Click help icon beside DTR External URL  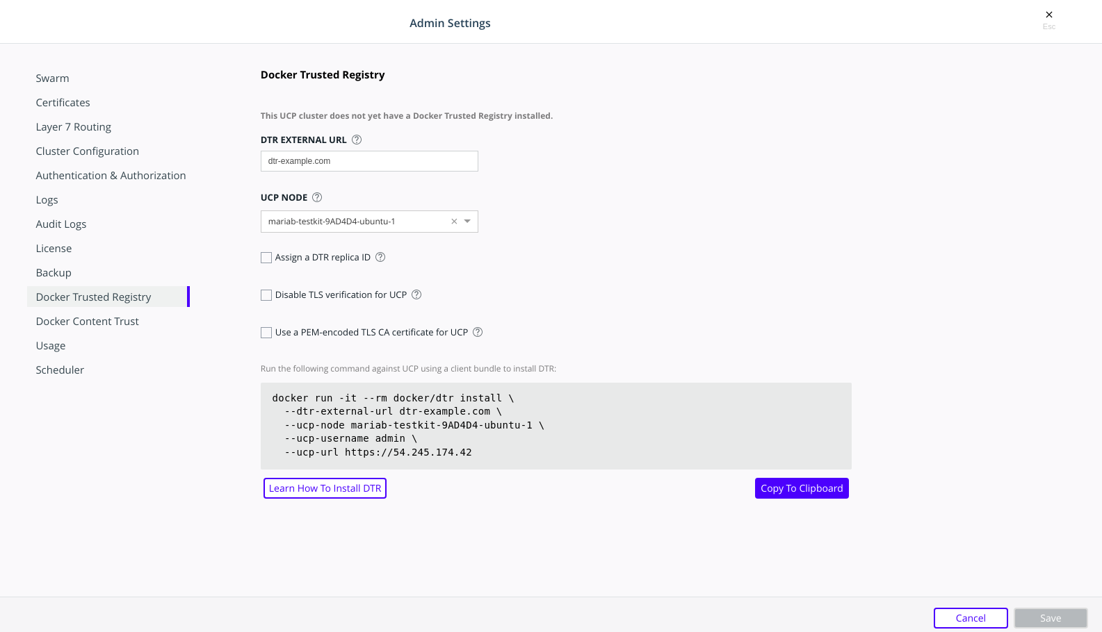[357, 140]
